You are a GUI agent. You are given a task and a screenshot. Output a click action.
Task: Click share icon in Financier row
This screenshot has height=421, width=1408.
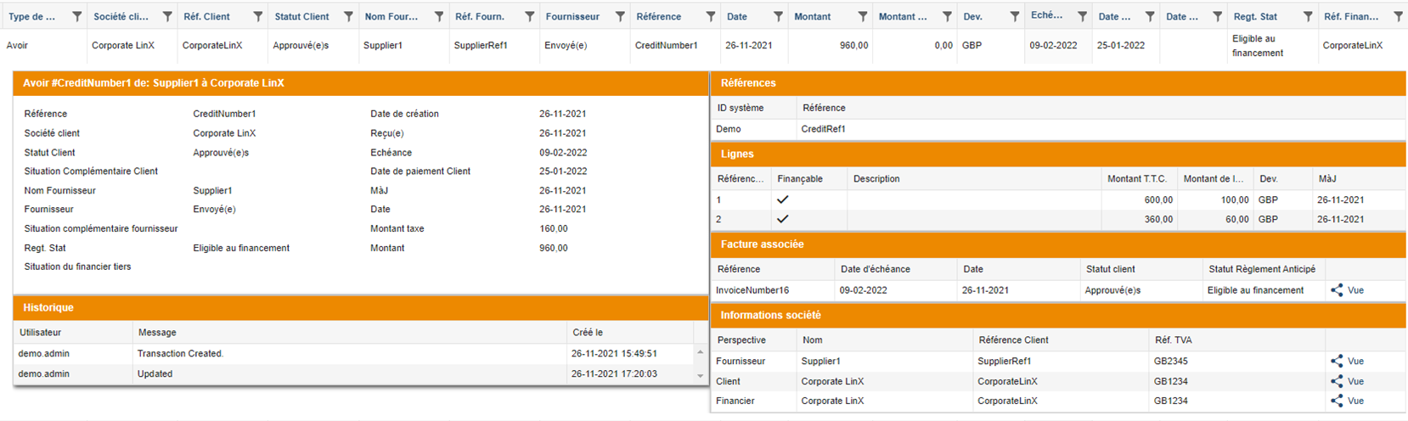[x=1337, y=401]
